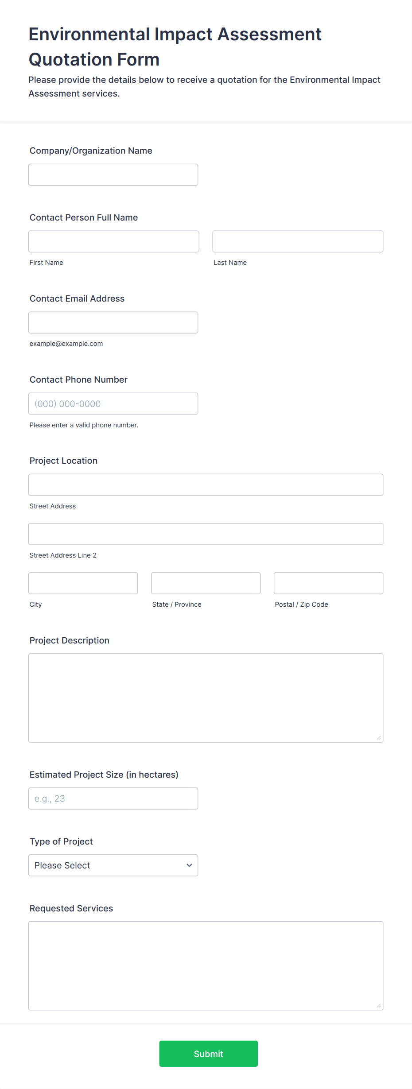Click the Project Location label

click(x=63, y=461)
